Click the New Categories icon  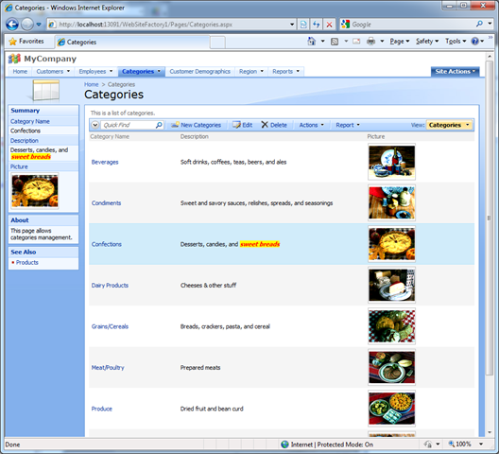click(175, 125)
